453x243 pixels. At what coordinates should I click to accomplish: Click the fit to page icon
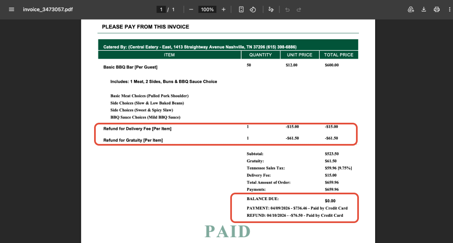pos(241,10)
